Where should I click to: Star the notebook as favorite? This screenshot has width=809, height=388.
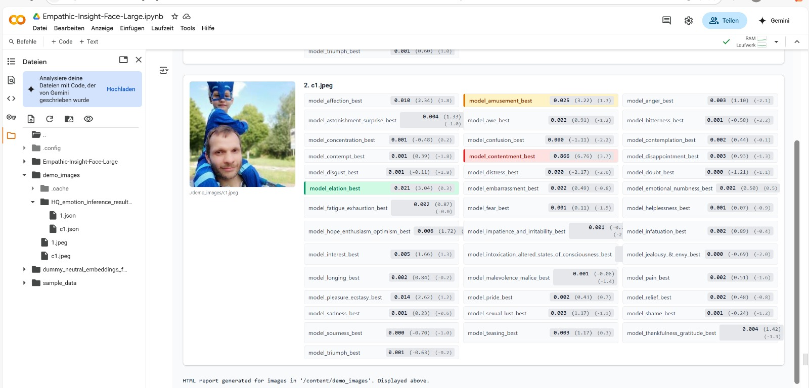point(175,17)
